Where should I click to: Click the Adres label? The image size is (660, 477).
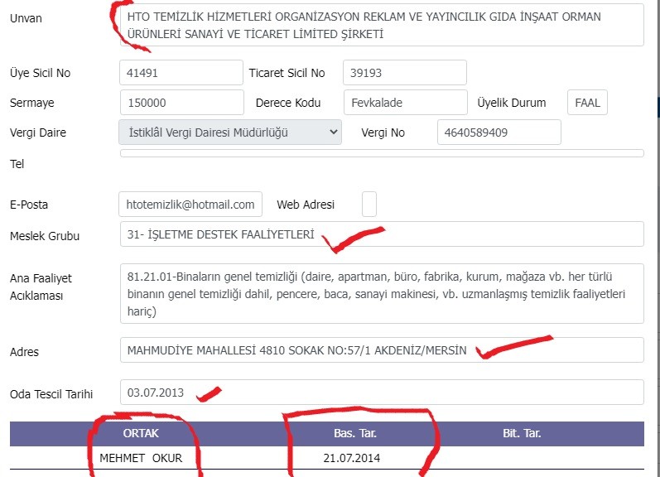coord(24,352)
